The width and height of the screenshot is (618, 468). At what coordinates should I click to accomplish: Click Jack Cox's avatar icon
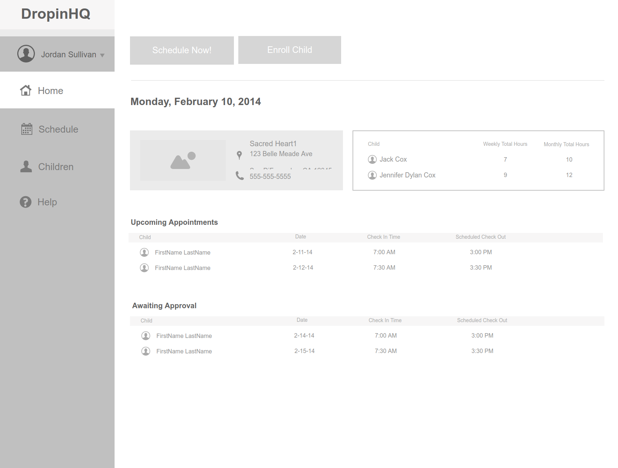pos(372,159)
